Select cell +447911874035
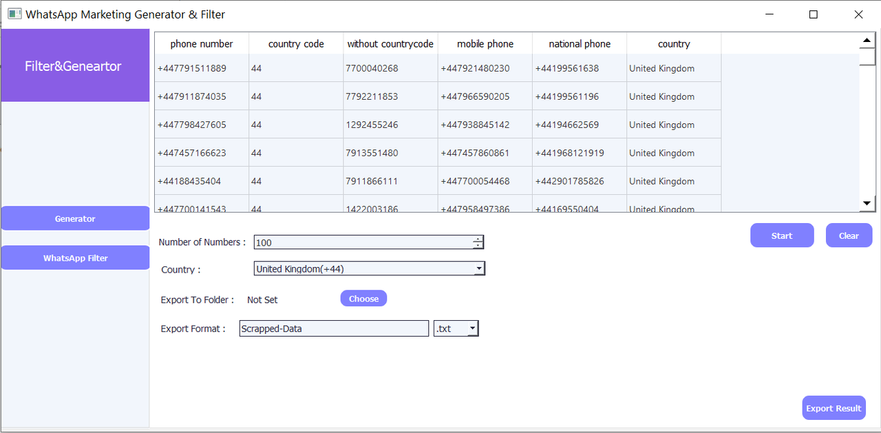881x433 pixels. click(202, 96)
